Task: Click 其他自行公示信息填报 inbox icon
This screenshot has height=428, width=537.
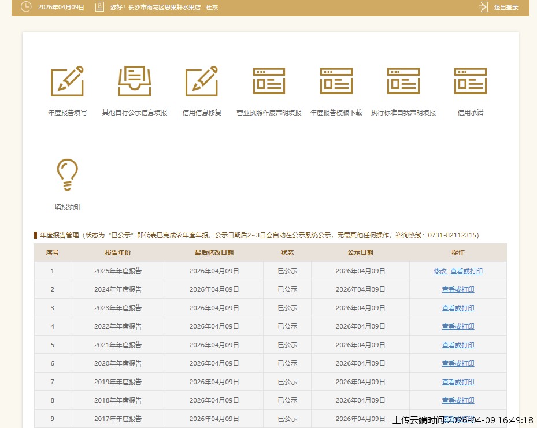Action: (135, 81)
